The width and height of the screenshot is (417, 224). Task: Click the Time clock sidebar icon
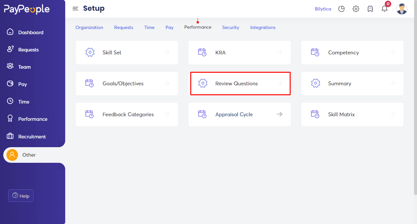pos(10,101)
